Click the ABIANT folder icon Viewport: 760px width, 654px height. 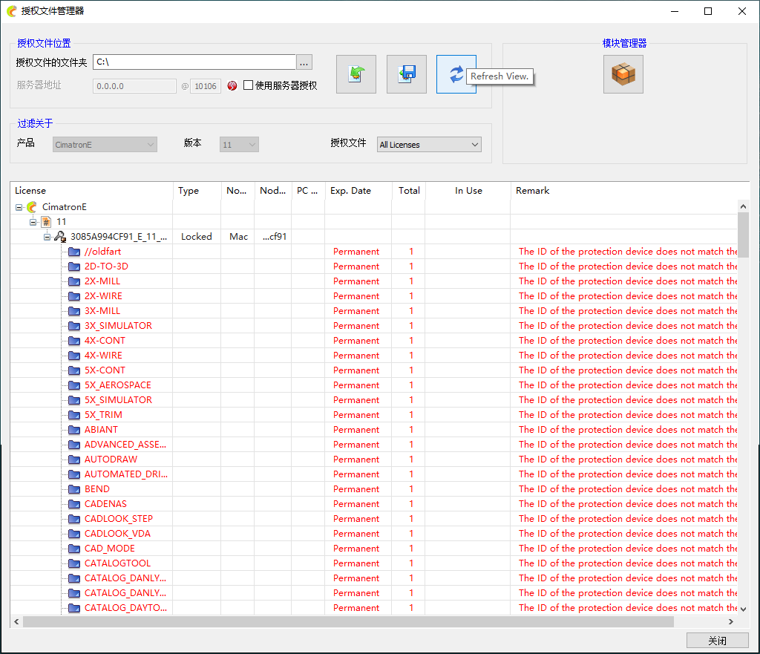pyautogui.click(x=74, y=430)
